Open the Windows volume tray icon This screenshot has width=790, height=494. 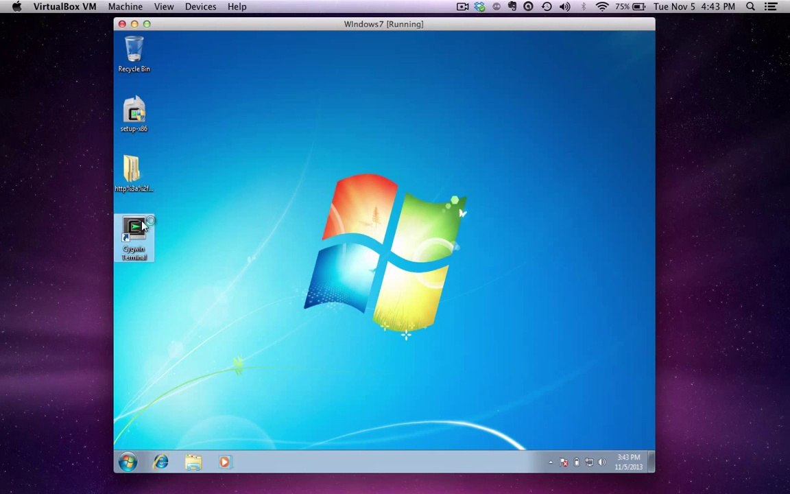601,462
